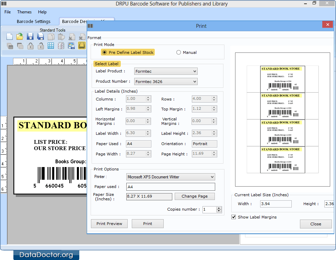Click the Save As double-floppy icon
The width and height of the screenshot is (336, 260).
point(40,37)
